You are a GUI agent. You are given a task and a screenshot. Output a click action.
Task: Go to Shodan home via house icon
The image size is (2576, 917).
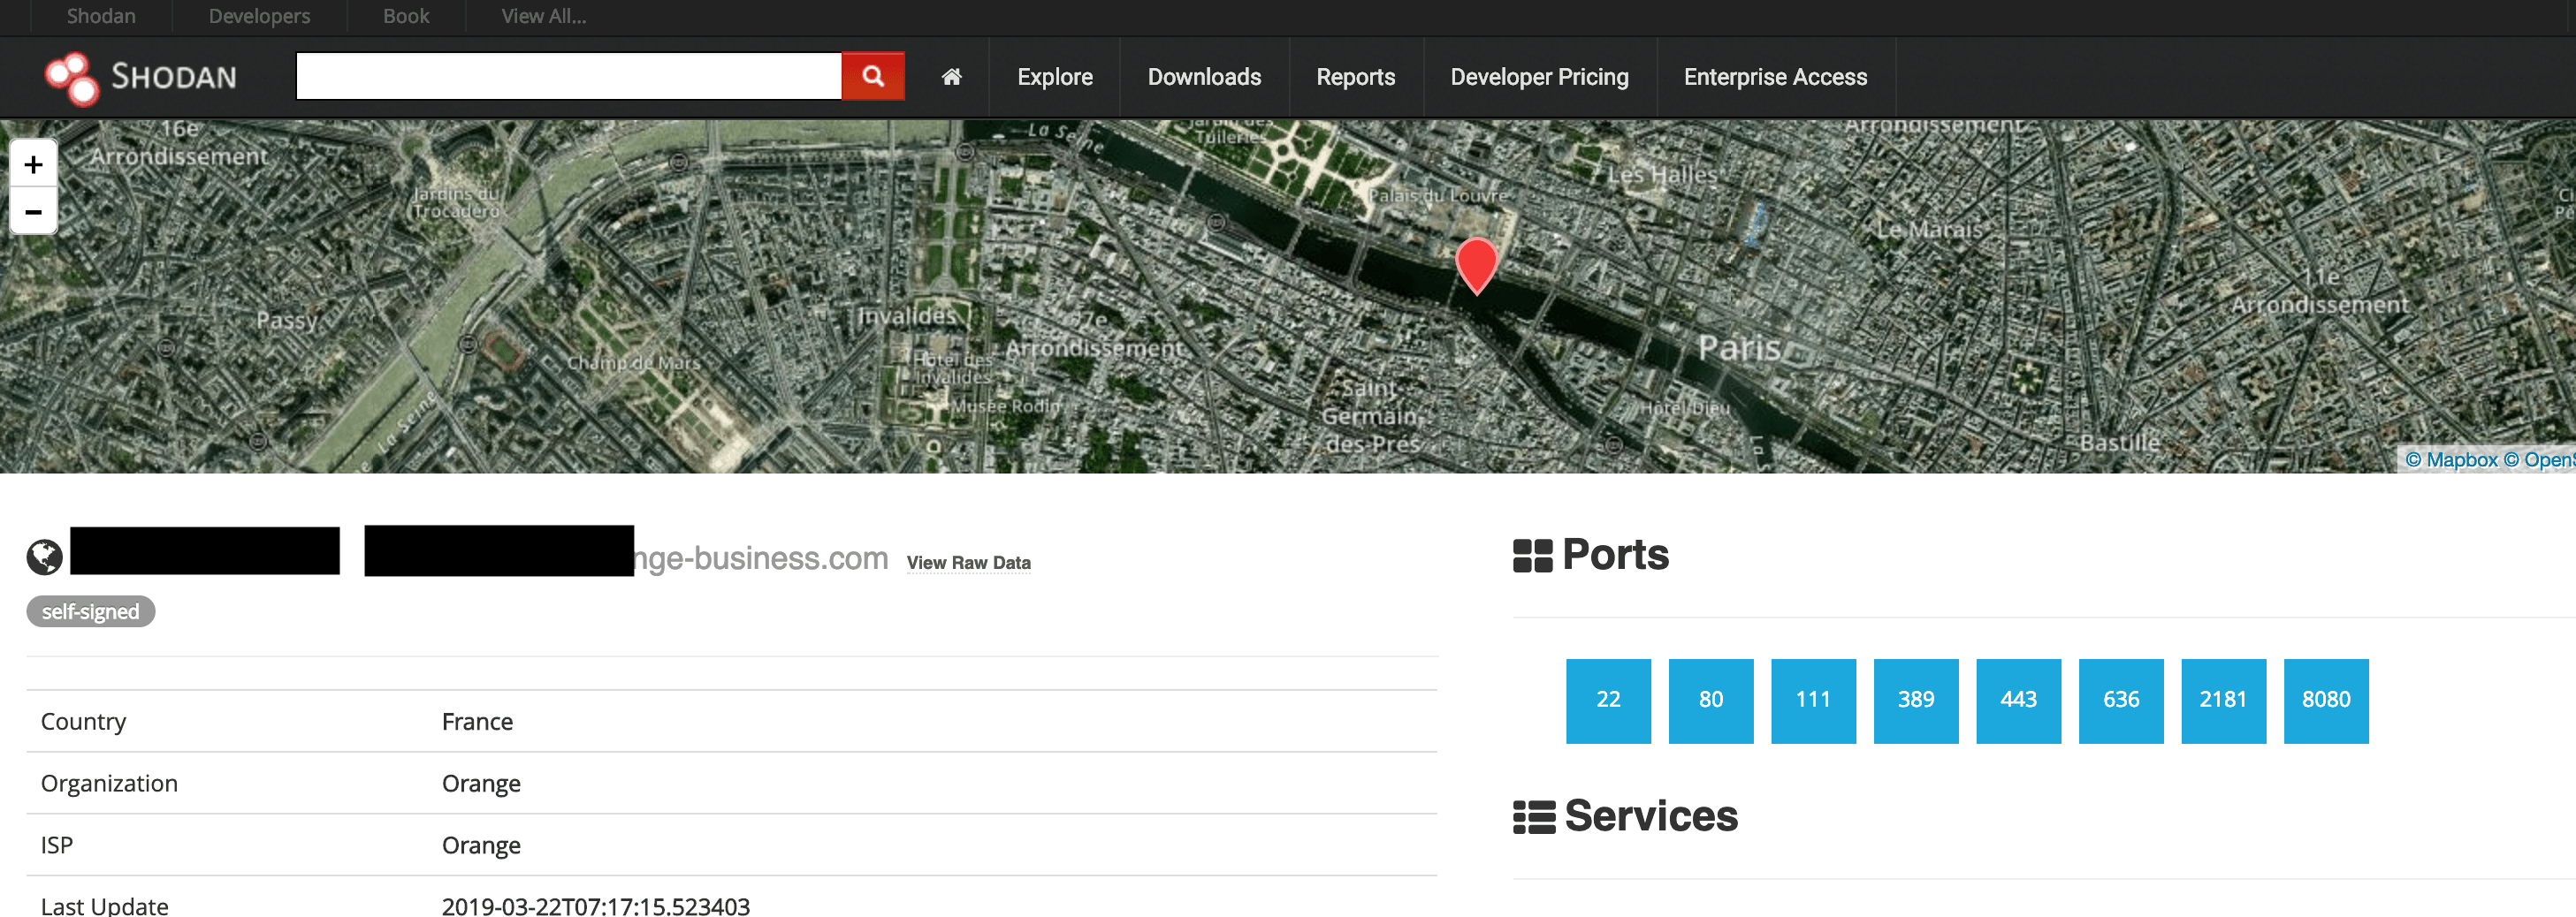click(x=951, y=77)
